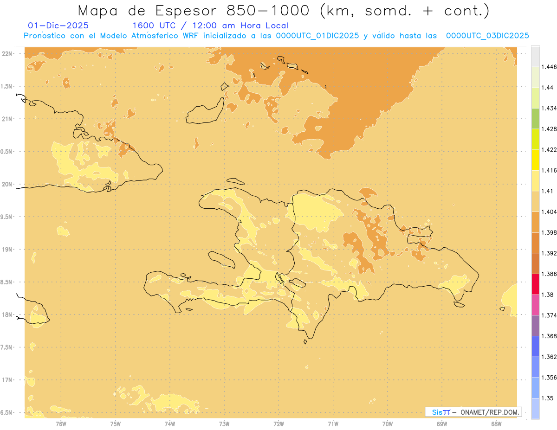Click the legend value '1.434'
557x430 pixels.
pyautogui.click(x=549, y=108)
